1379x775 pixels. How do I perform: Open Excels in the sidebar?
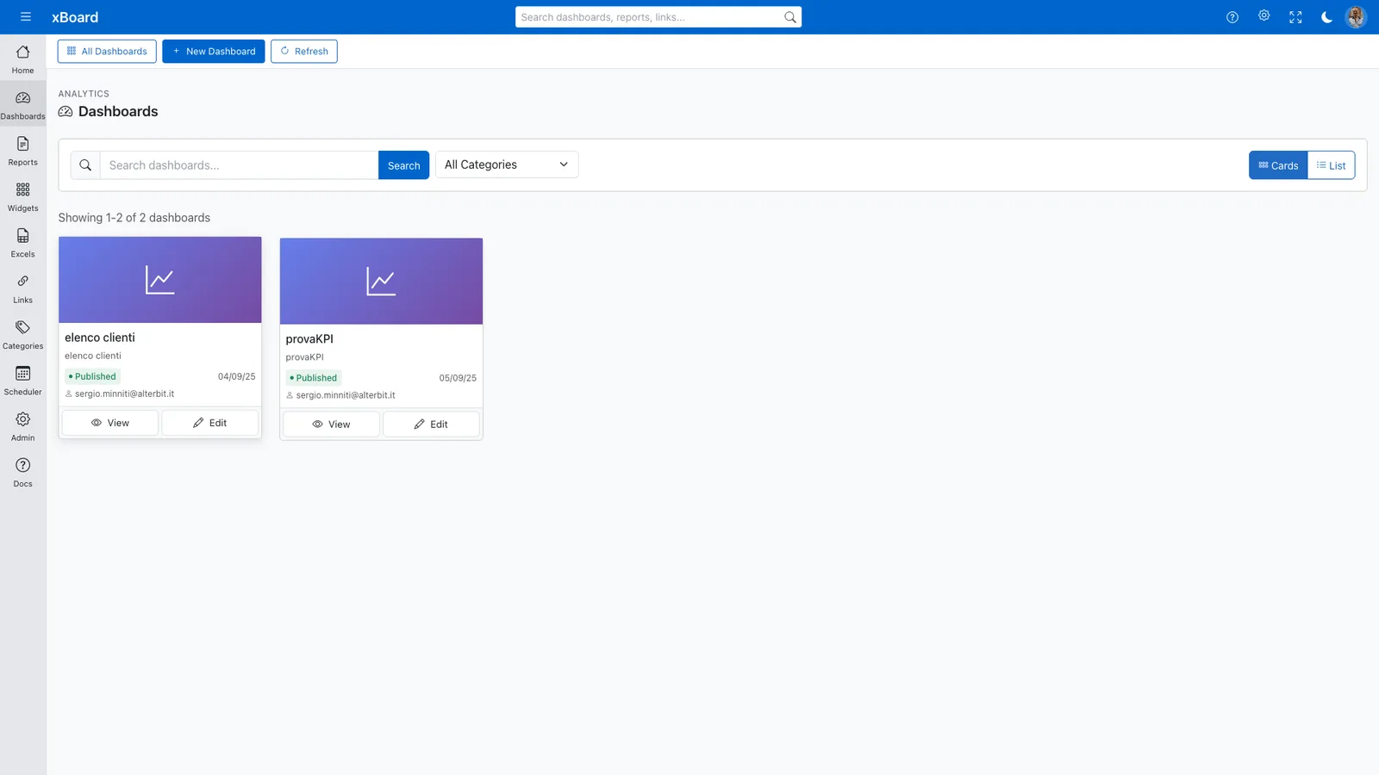click(23, 242)
